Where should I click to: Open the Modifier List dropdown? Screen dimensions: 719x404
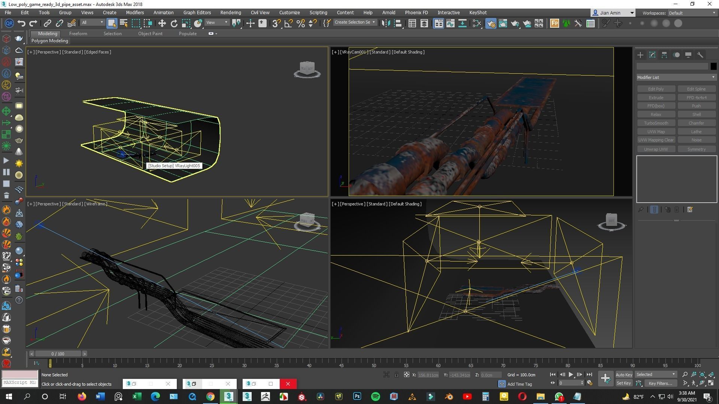pos(676,77)
